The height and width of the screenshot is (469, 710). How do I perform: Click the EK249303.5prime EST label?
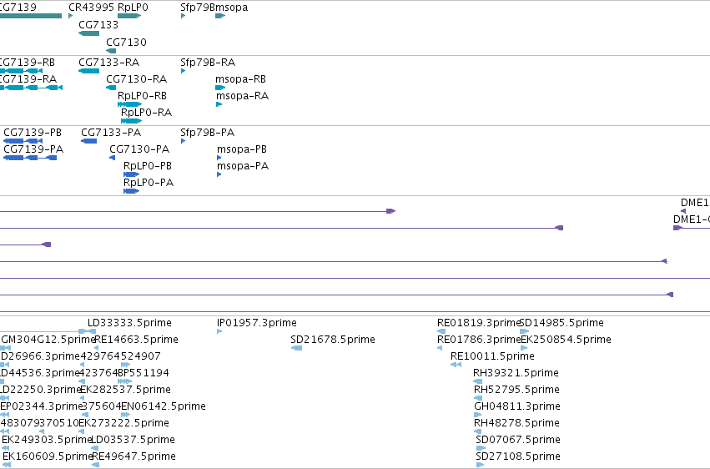[47, 440]
